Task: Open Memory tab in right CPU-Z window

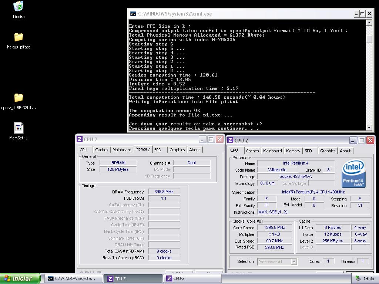Action: (293, 151)
